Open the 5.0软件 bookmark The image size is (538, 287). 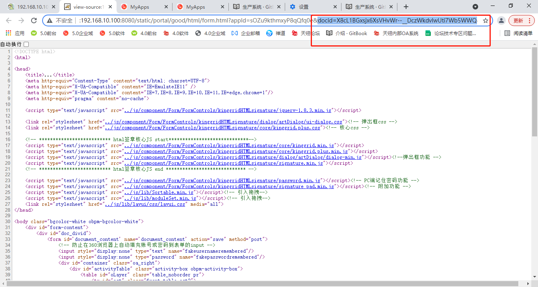pos(112,34)
